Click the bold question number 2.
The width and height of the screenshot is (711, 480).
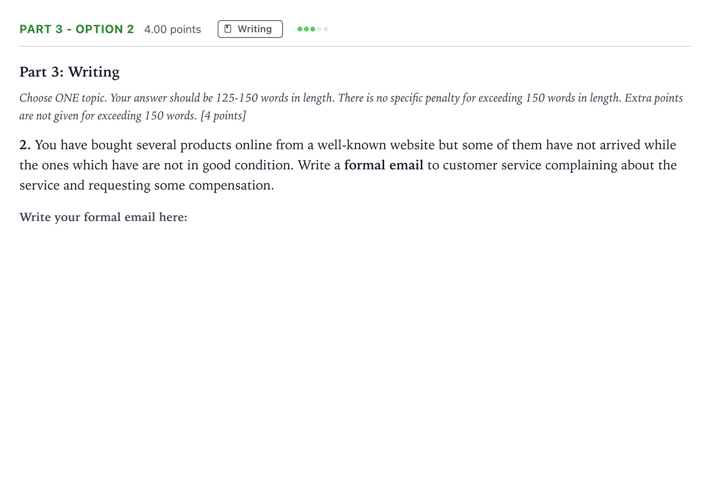click(25, 145)
